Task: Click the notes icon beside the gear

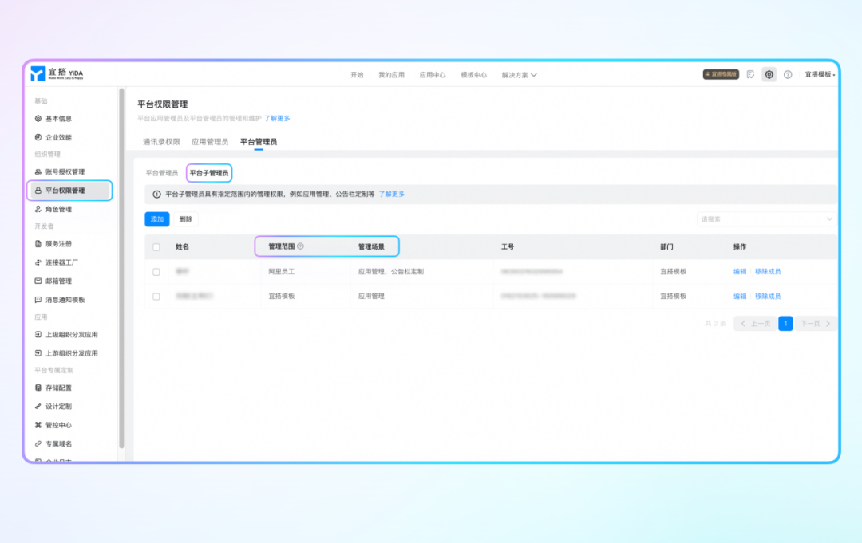Action: [750, 74]
